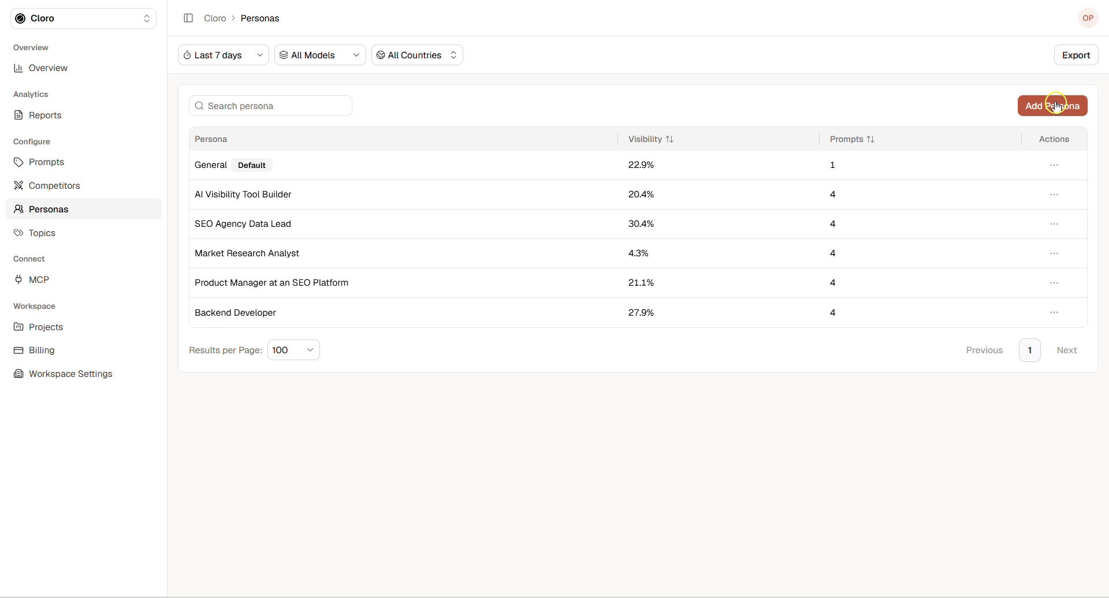
Task: Open the All Countries filter dropdown
Action: coord(417,55)
